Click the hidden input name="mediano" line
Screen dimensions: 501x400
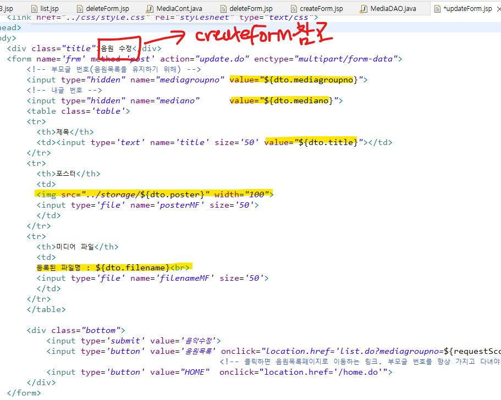coord(185,101)
